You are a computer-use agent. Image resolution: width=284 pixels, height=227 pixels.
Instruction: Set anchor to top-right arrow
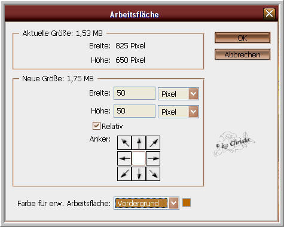click(x=153, y=143)
